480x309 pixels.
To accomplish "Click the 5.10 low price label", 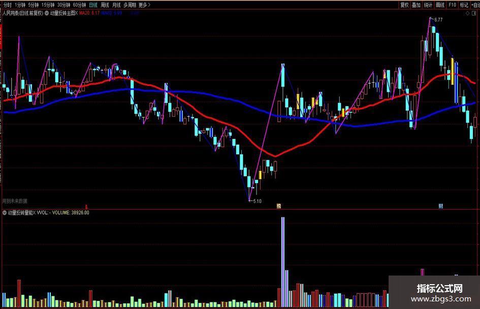I will pos(257,201).
